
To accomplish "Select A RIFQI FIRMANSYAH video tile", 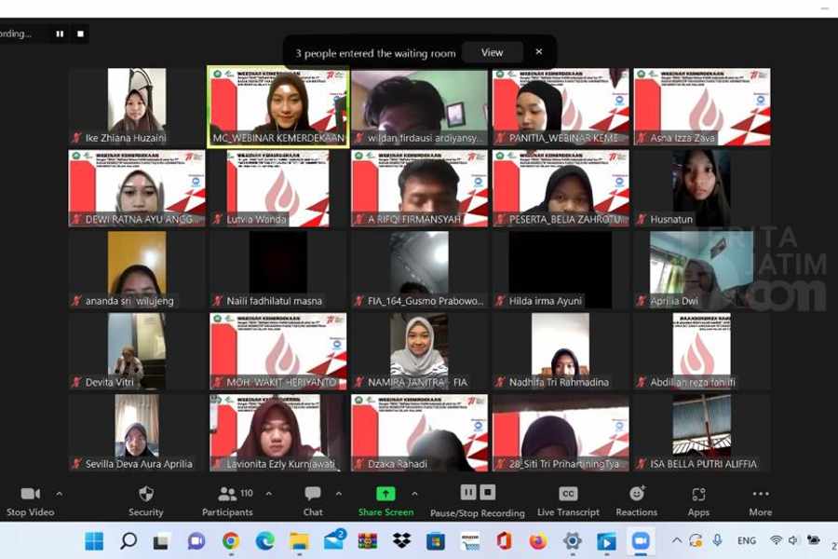I will click(x=420, y=188).
